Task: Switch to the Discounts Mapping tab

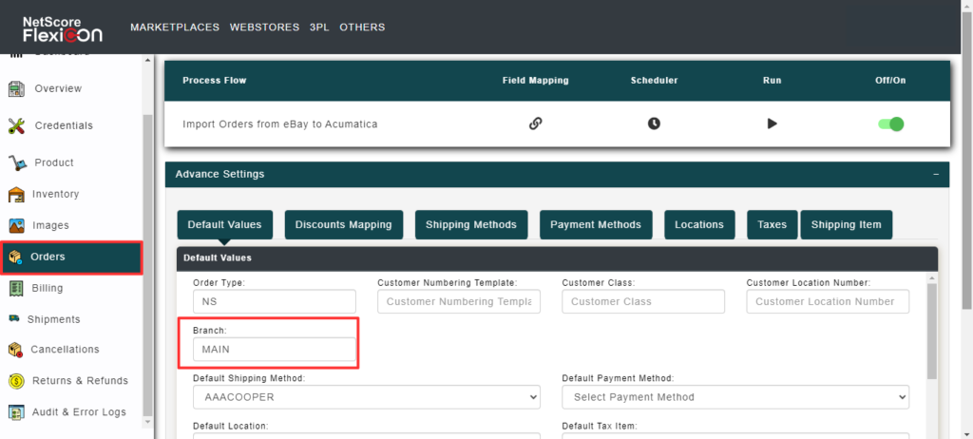Action: 343,225
